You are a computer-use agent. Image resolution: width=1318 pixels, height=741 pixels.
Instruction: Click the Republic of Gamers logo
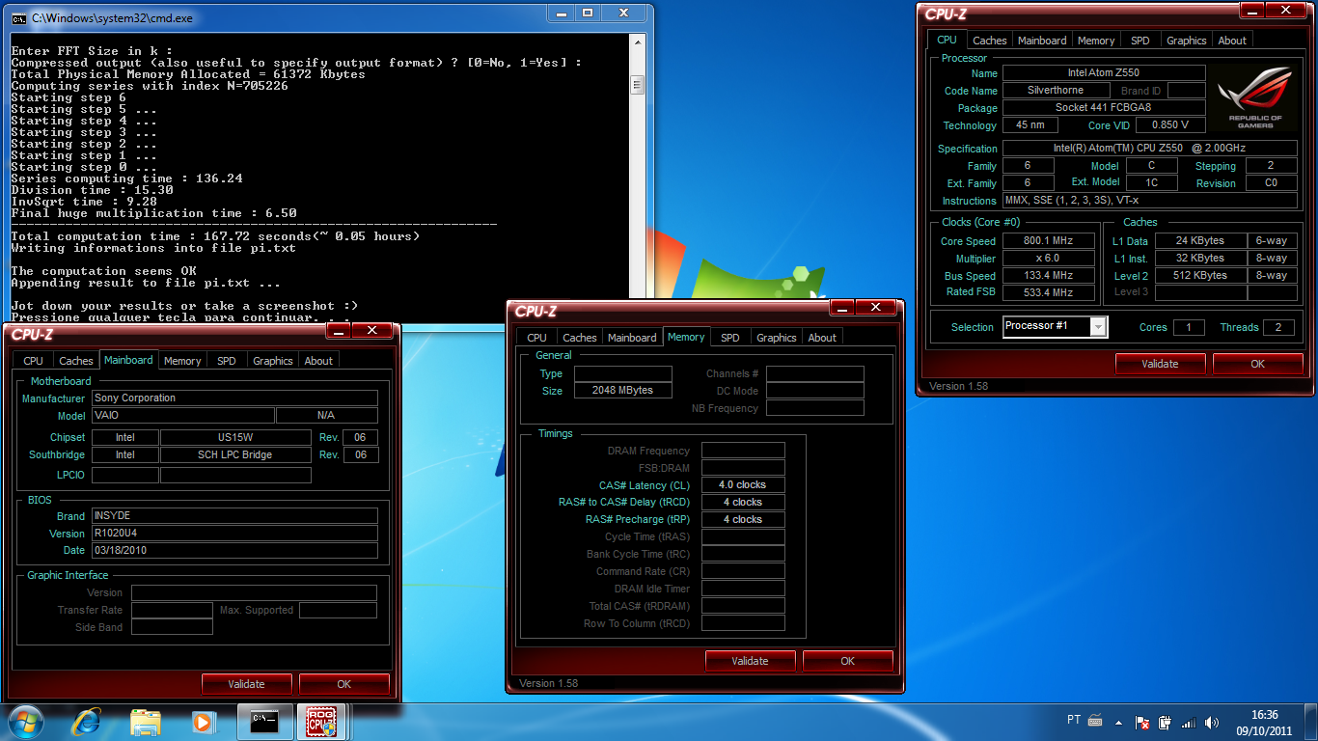(1255, 96)
